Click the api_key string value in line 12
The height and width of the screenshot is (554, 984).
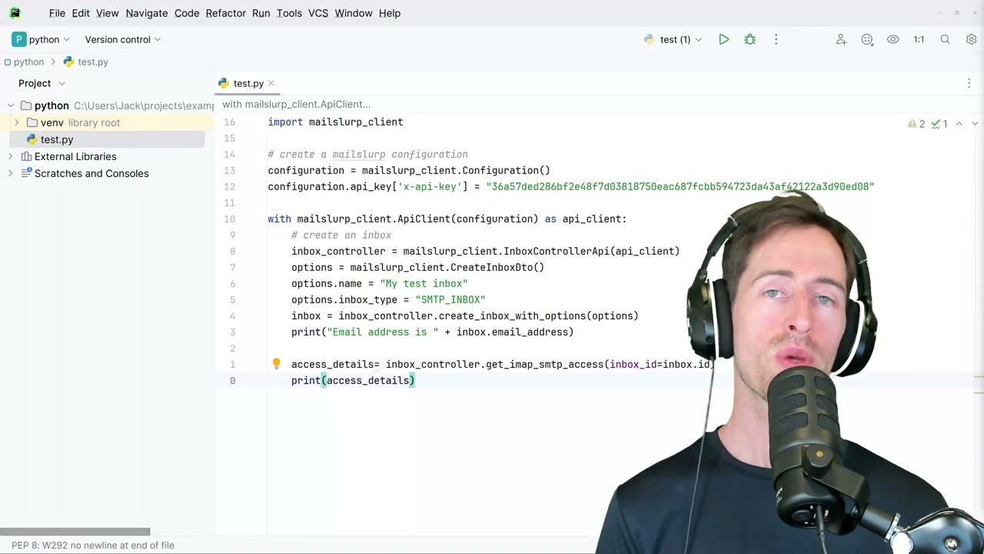pyautogui.click(x=680, y=186)
